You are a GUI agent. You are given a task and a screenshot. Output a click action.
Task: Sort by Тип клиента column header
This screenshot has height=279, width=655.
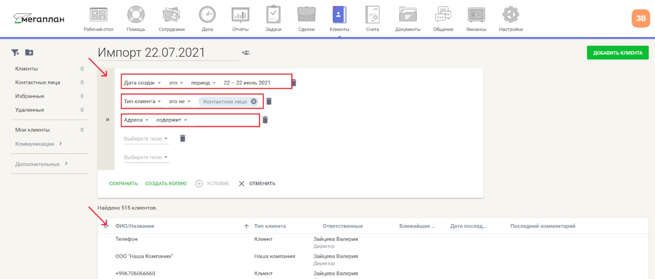[x=270, y=226]
